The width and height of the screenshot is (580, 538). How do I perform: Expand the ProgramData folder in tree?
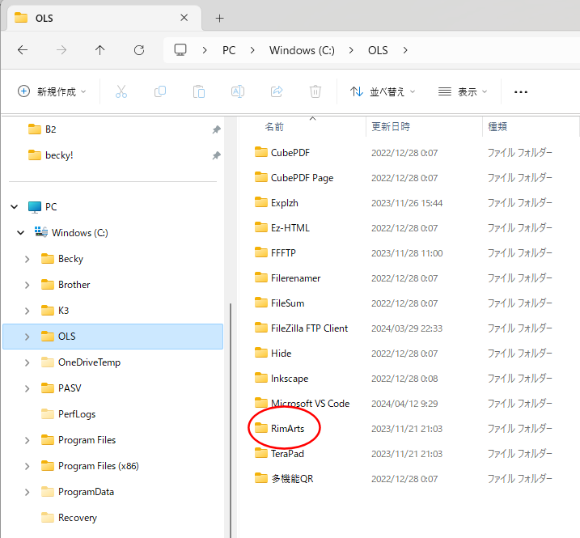pos(27,492)
